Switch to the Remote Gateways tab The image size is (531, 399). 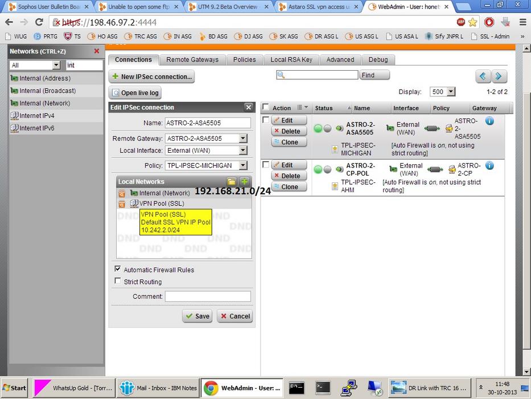point(192,60)
